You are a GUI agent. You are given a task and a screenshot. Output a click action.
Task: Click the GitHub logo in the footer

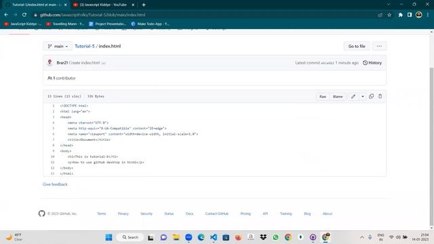[x=42, y=213]
